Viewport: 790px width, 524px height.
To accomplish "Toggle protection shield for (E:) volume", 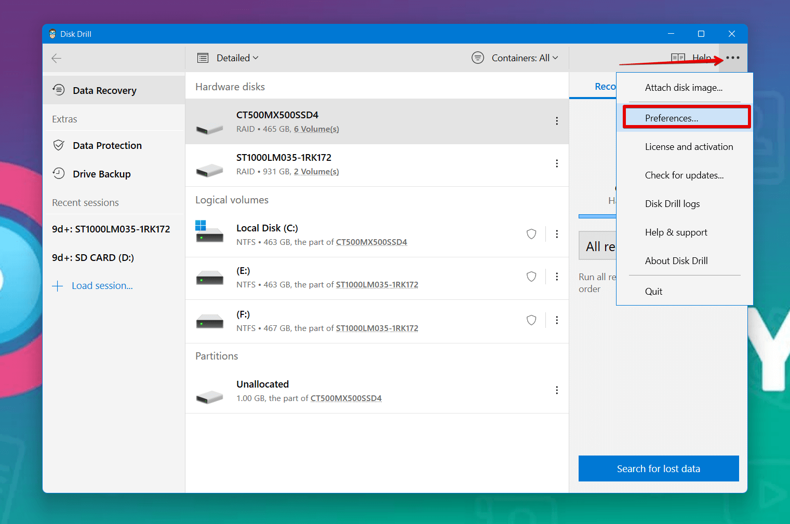I will [531, 277].
